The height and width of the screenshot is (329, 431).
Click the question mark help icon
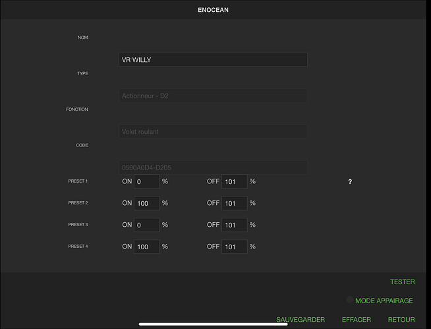pos(350,182)
